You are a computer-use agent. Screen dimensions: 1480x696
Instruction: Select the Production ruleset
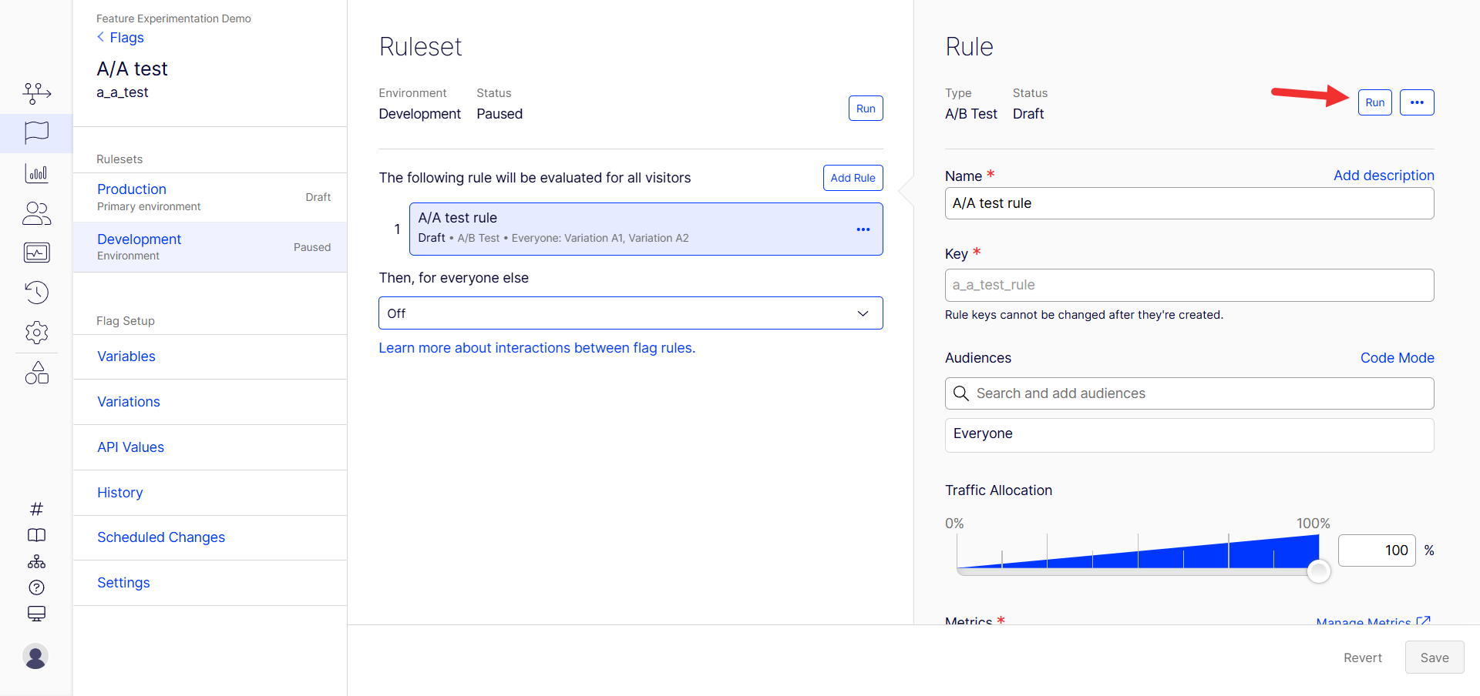(210, 197)
